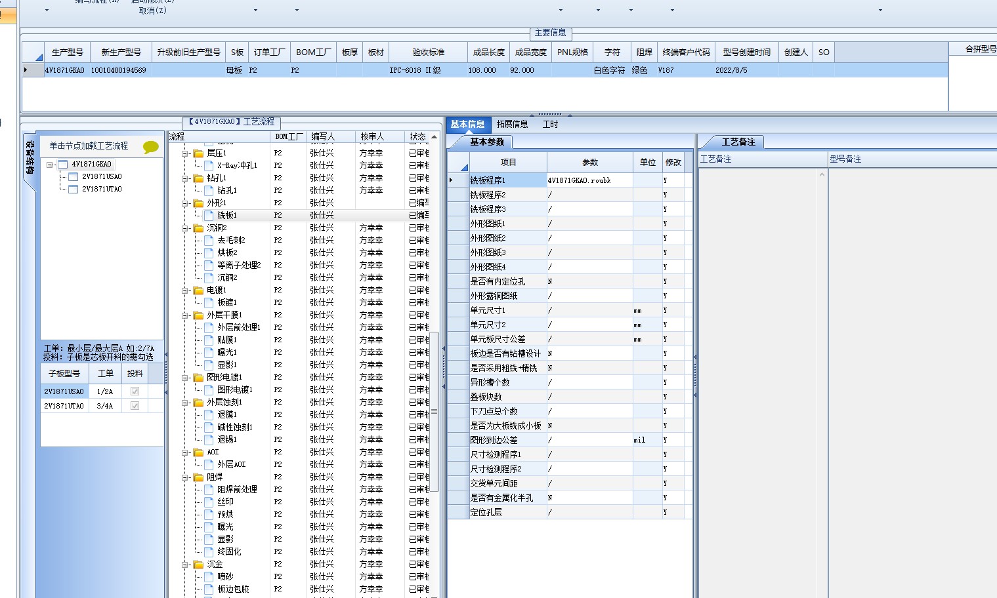This screenshot has width=997, height=598.
Task: Collapse the 外层干膜1 process folder
Action: 185,315
